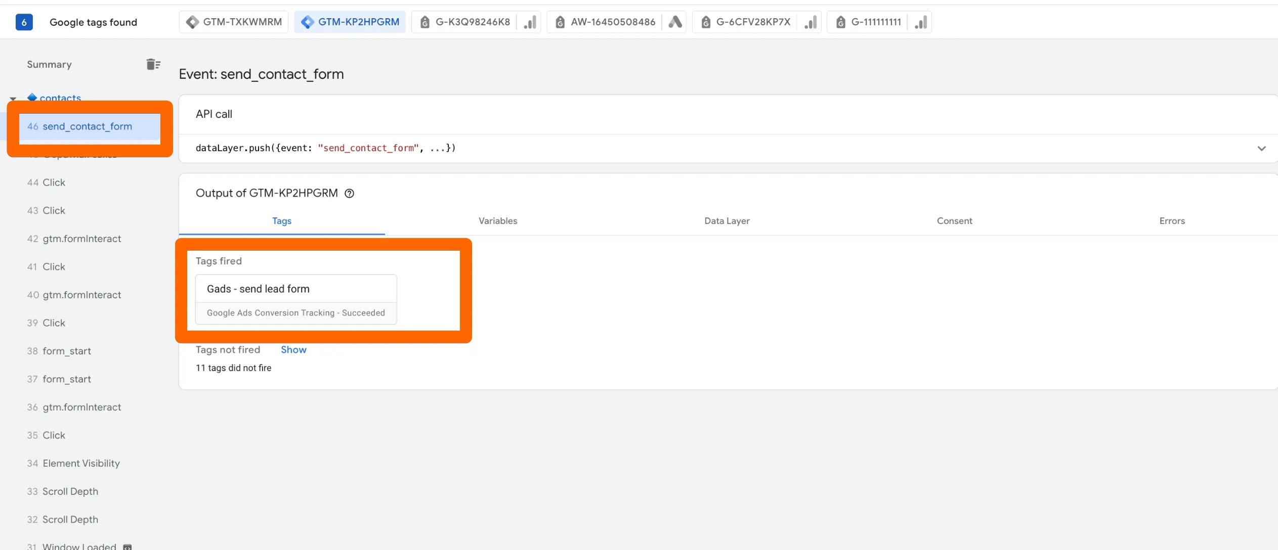Screen dimensions: 1278x550
Task: Open the Gads - send lead form tag card
Action: pyautogui.click(x=296, y=299)
